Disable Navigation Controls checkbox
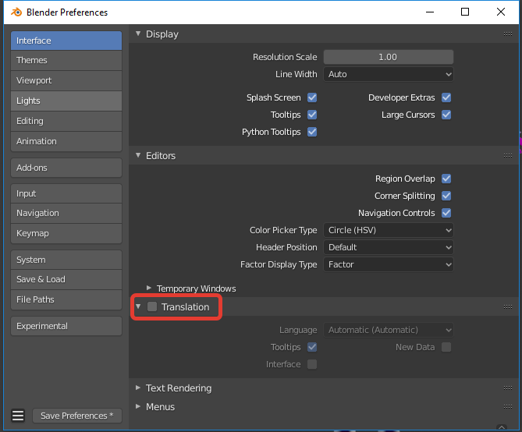 pyautogui.click(x=446, y=213)
